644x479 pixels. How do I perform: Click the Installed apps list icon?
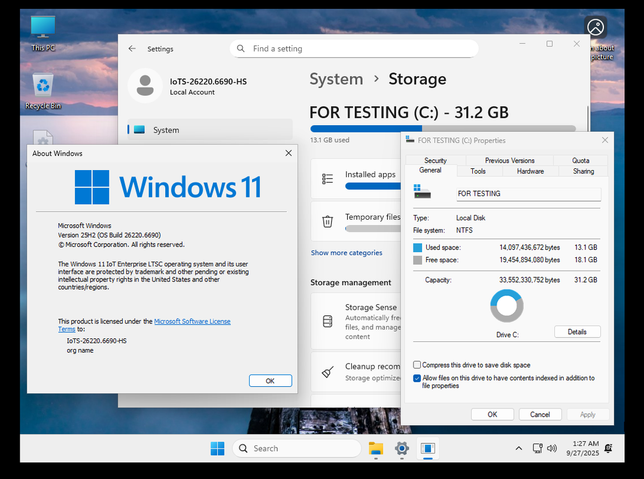(327, 178)
